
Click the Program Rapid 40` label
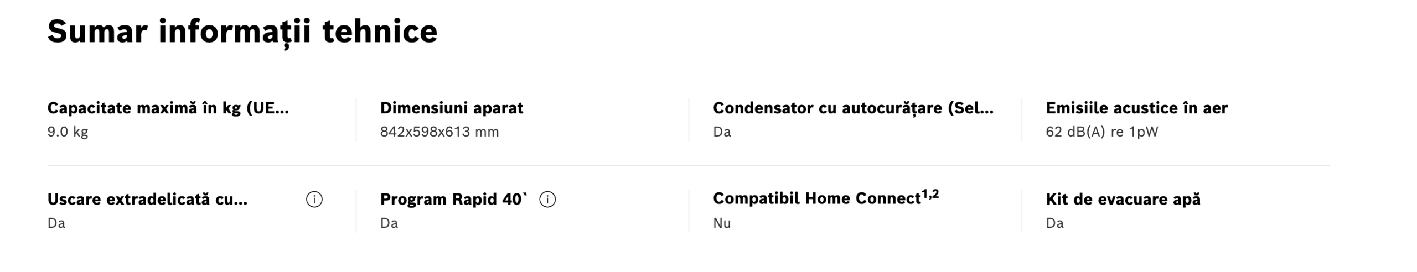(x=453, y=199)
